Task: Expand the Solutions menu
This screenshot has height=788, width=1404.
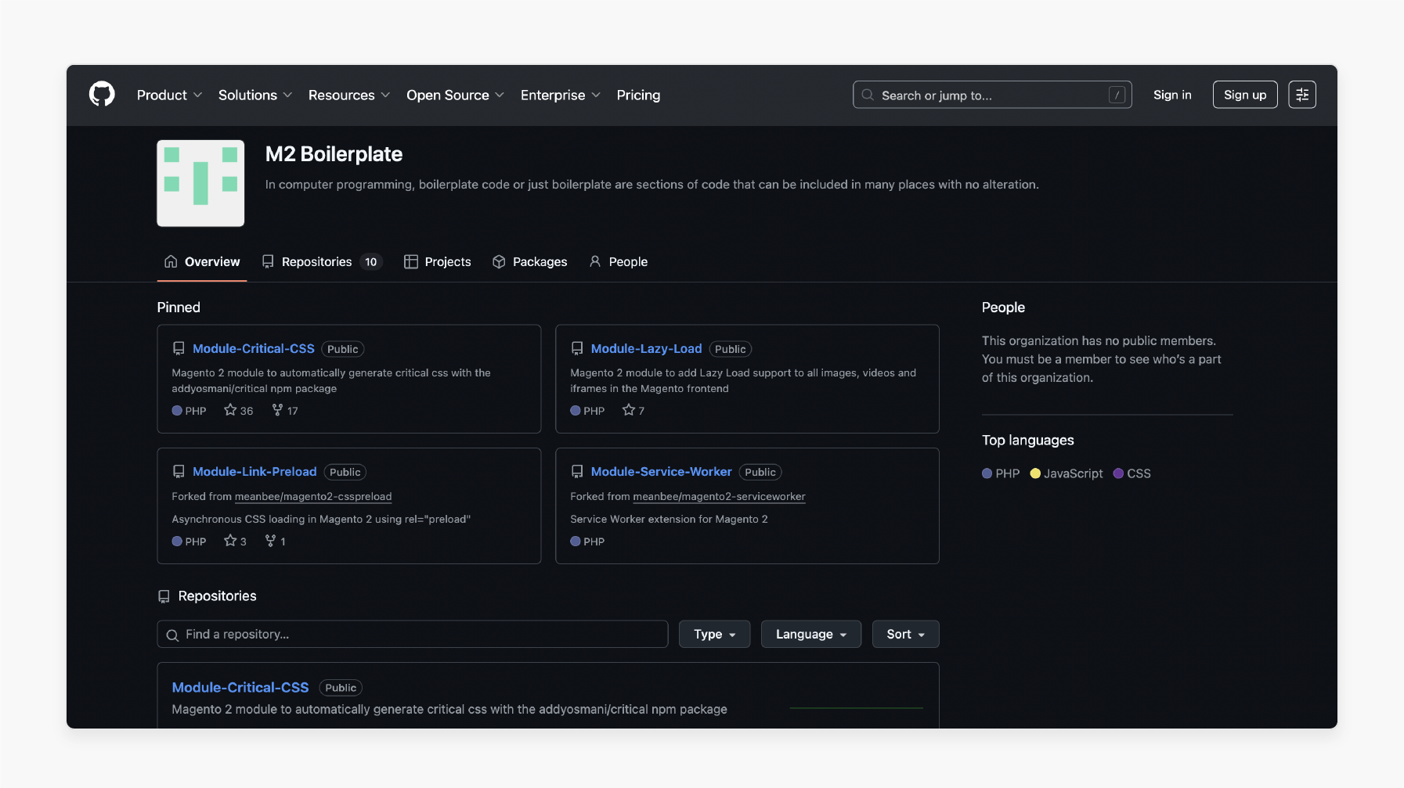Action: [255, 95]
